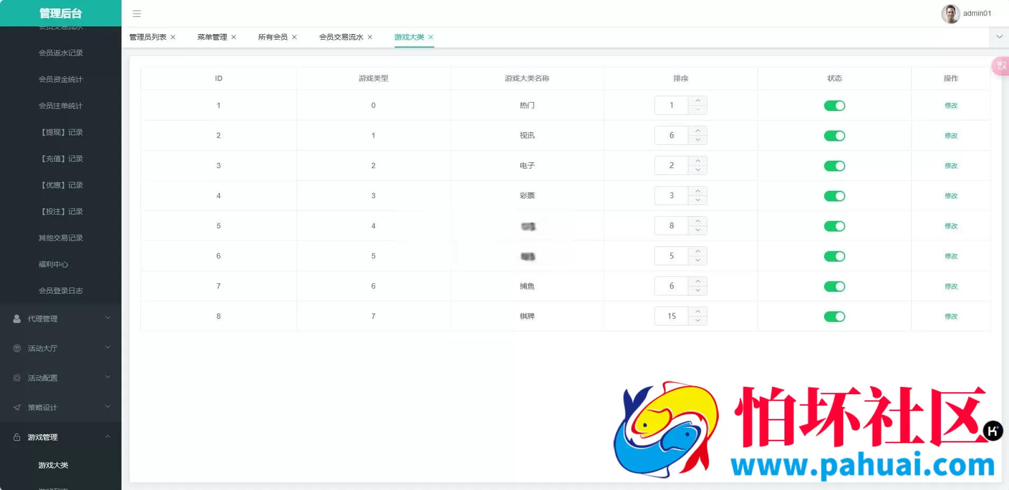Viewport: 1009px width, 490px height.
Task: Toggle status switch for 棋牌
Action: point(835,317)
